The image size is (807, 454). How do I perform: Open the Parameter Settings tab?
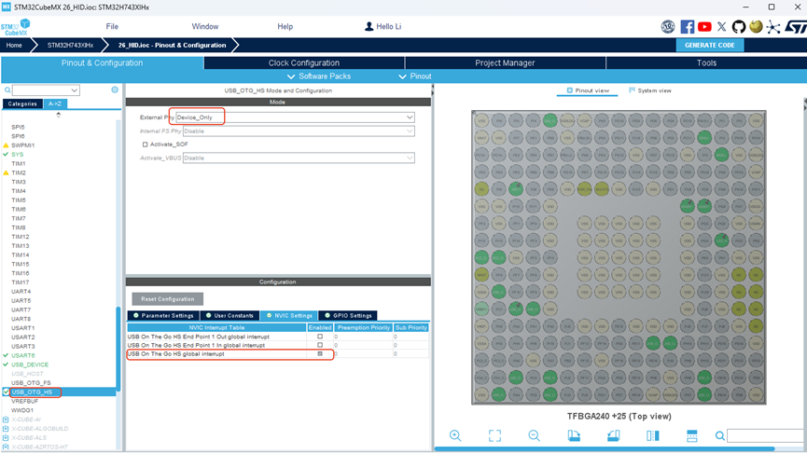click(163, 316)
